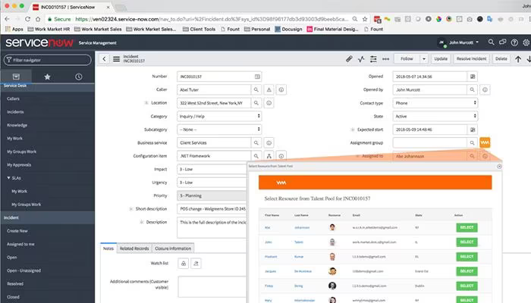Click the Resolve Incident button
The image size is (531, 303).
pyautogui.click(x=471, y=59)
